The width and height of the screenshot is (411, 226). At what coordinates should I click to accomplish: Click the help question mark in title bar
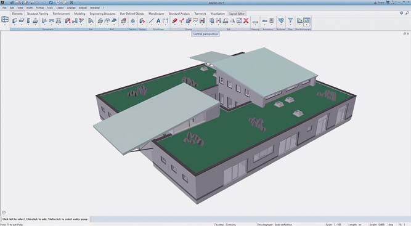pos(393,2)
